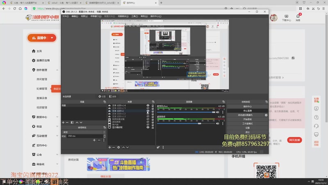Show the 视频采集设备 source
The width and height of the screenshot is (328, 185).
coord(148,119)
